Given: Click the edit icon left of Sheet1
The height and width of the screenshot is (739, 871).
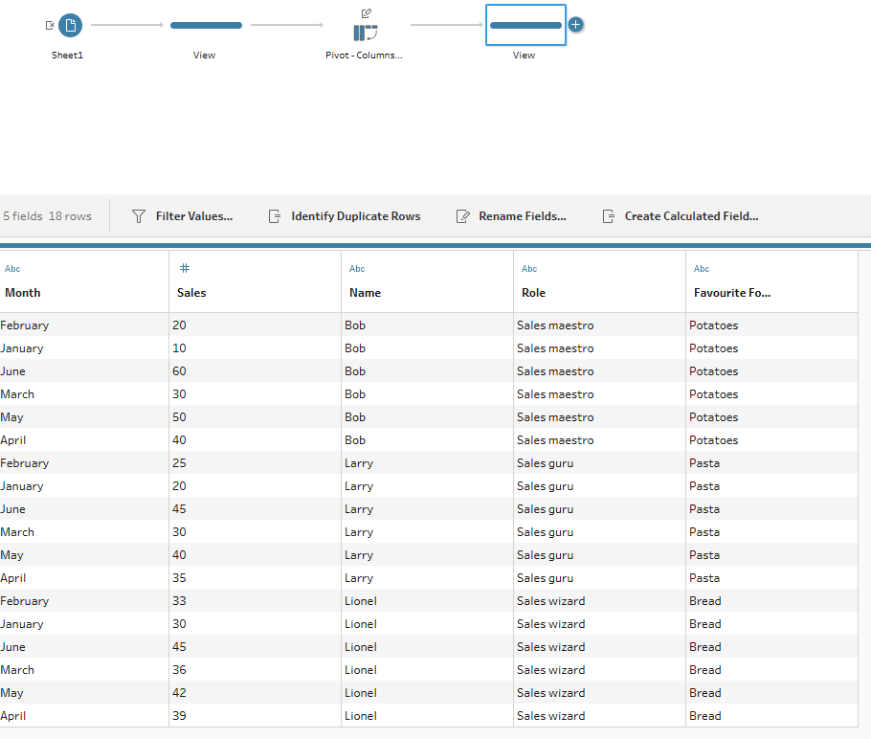Looking at the screenshot, I should [50, 26].
